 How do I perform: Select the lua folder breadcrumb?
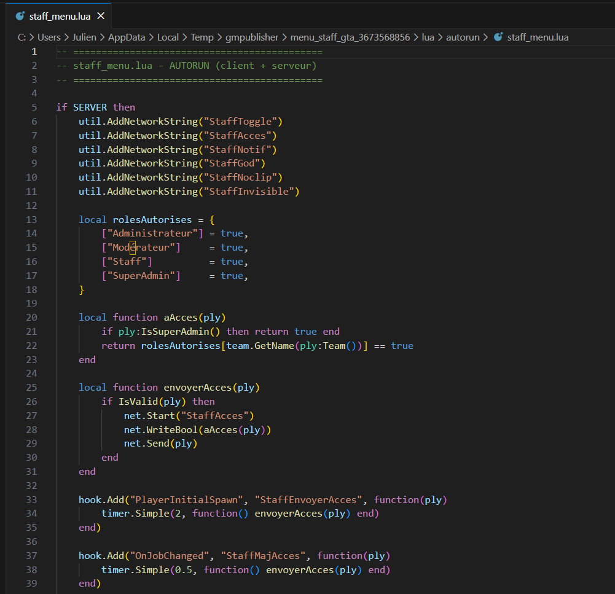[x=428, y=37]
